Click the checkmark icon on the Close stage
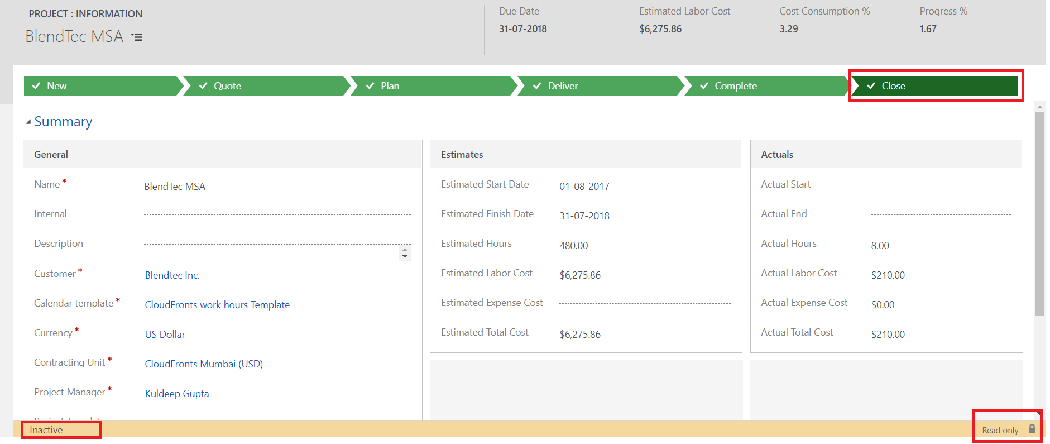The image size is (1050, 444). pyautogui.click(x=871, y=86)
